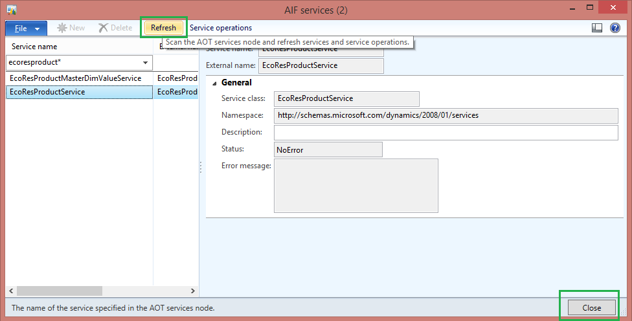
Task: Open the File menu
Action: point(26,28)
